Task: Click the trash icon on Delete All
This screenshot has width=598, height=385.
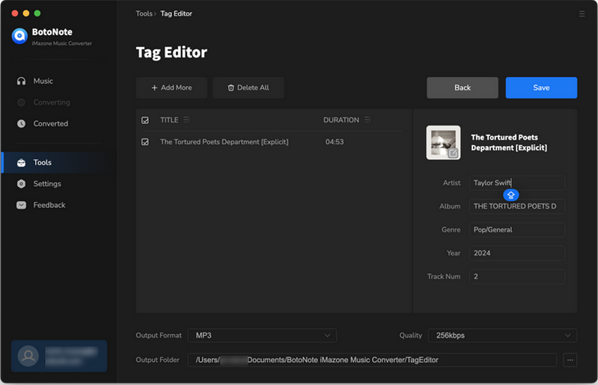Action: click(x=231, y=88)
